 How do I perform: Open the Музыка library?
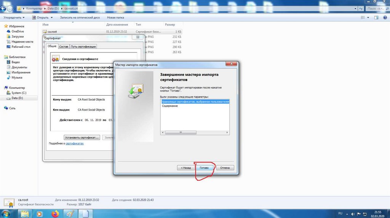pos(17,77)
